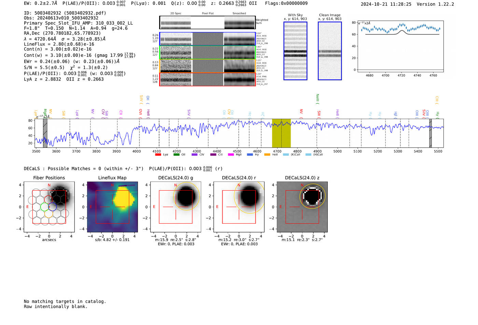The width and height of the screenshot is (478, 325).
Task: Open the DECaLS(24.0) r image
Action: (x=239, y=207)
